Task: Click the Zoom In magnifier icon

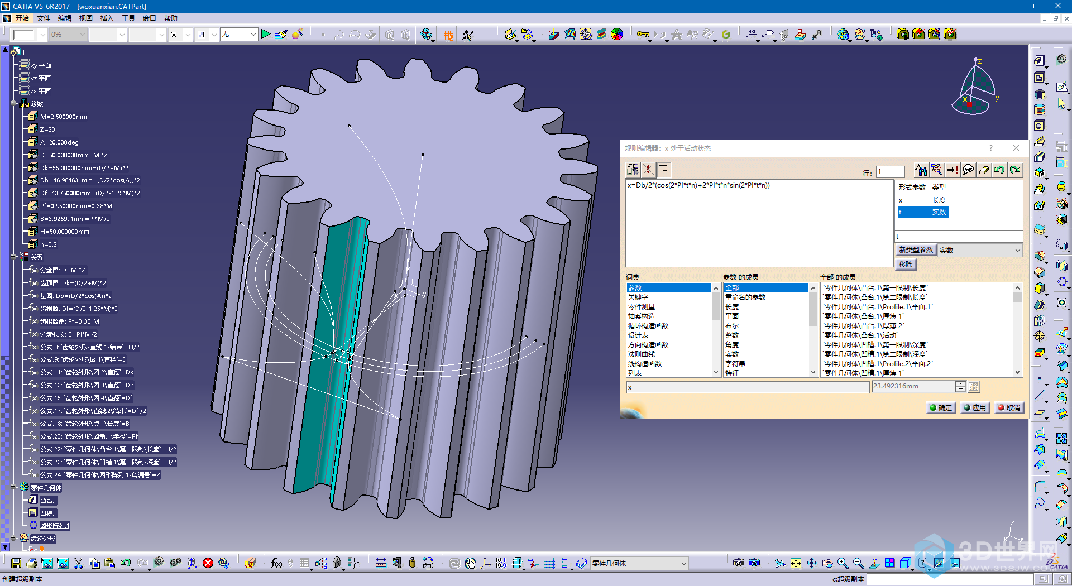Action: click(843, 563)
